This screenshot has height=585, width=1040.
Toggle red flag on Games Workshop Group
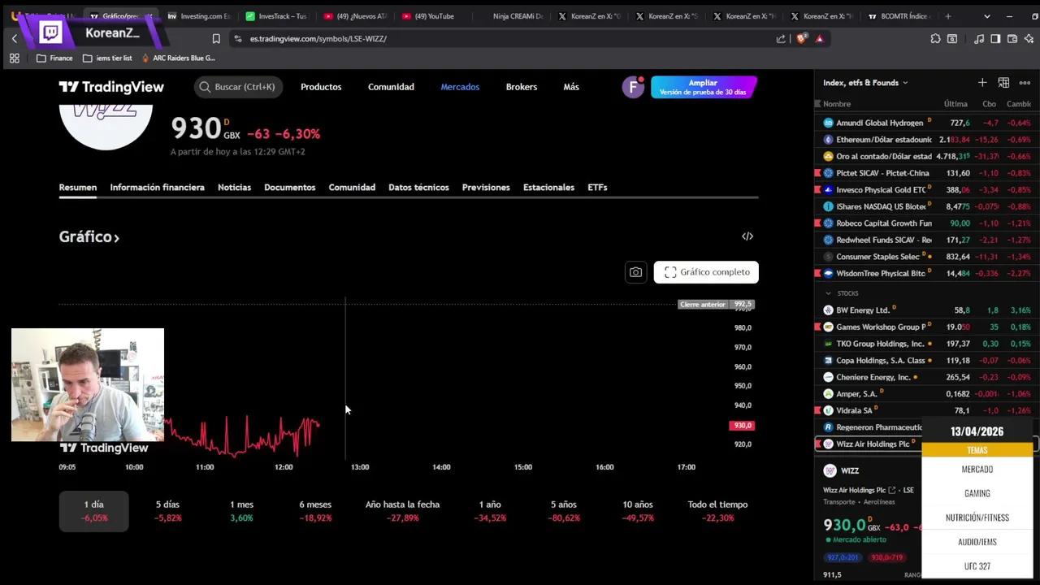(818, 327)
